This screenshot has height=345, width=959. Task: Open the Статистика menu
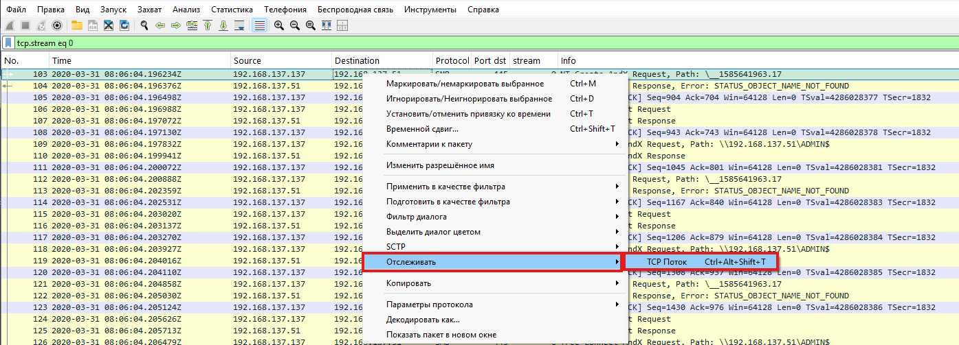[x=232, y=10]
